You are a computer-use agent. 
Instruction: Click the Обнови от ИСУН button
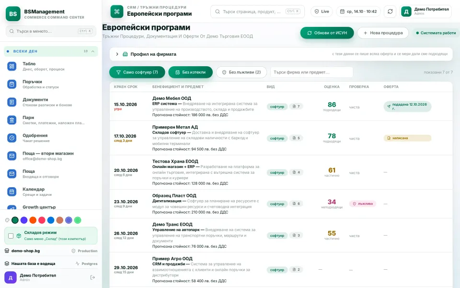(x=327, y=33)
